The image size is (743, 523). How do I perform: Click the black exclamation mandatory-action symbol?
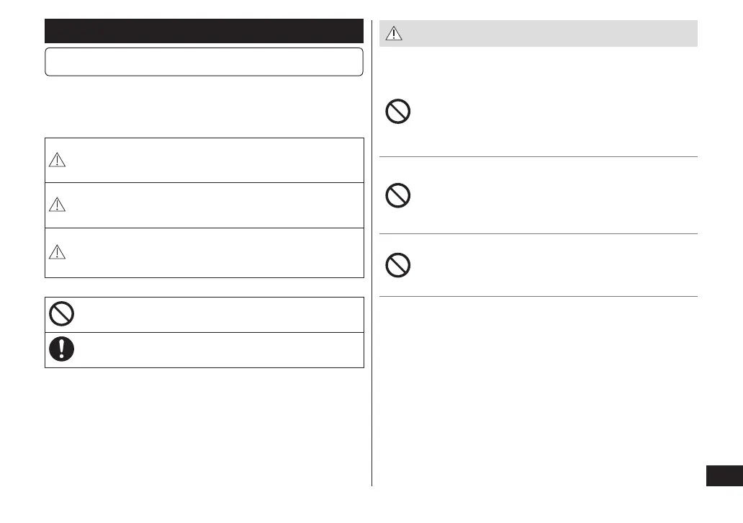tap(61, 349)
